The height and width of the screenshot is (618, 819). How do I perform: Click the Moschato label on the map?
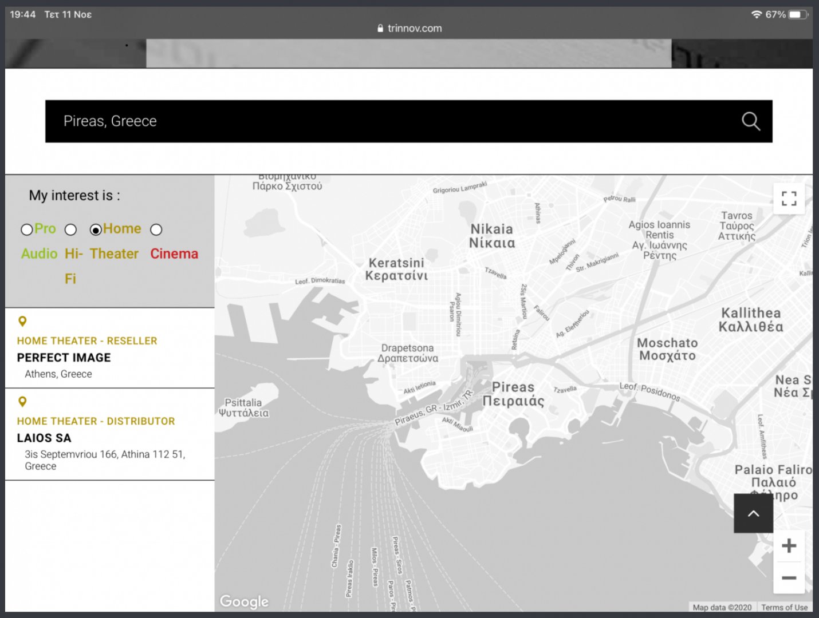[668, 349]
